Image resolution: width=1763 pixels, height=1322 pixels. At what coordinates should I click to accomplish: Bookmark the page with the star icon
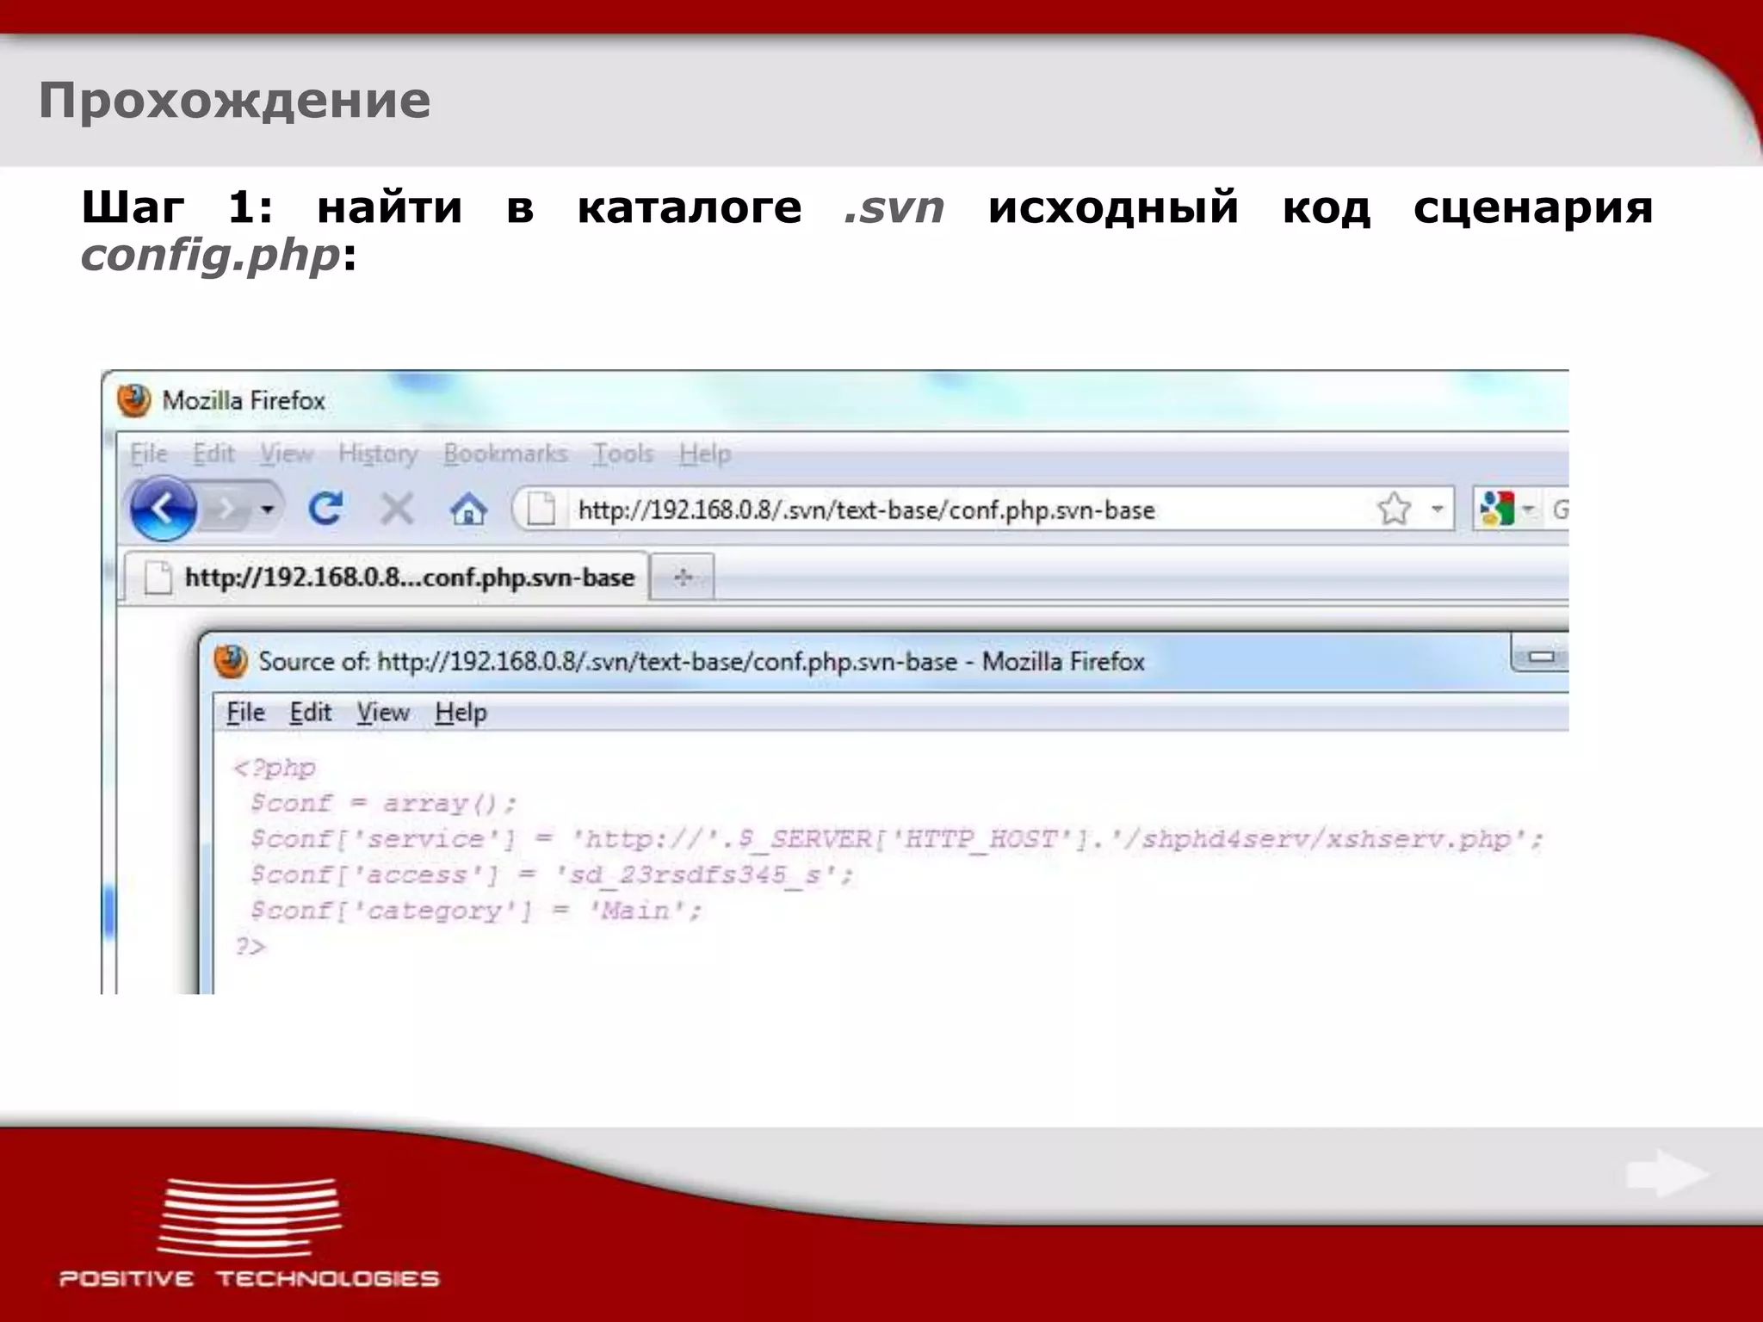coord(1394,510)
